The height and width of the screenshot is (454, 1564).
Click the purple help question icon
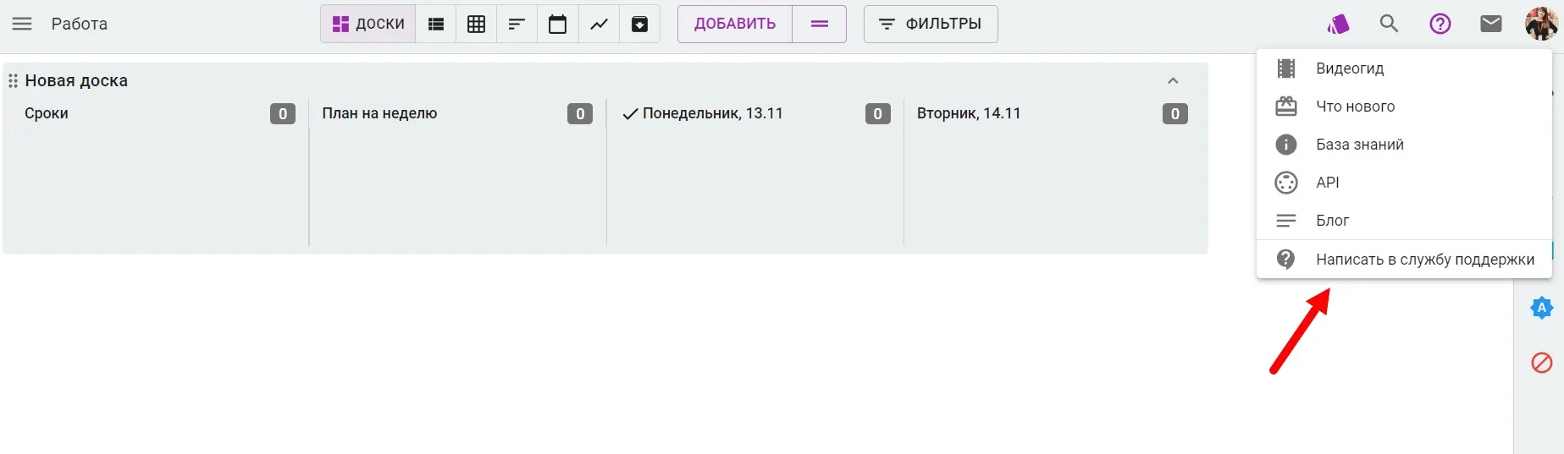[x=1440, y=24]
